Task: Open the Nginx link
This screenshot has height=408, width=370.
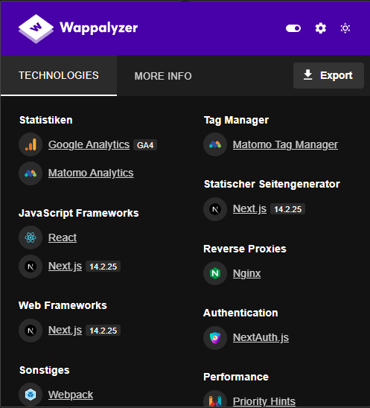Action: pos(246,273)
